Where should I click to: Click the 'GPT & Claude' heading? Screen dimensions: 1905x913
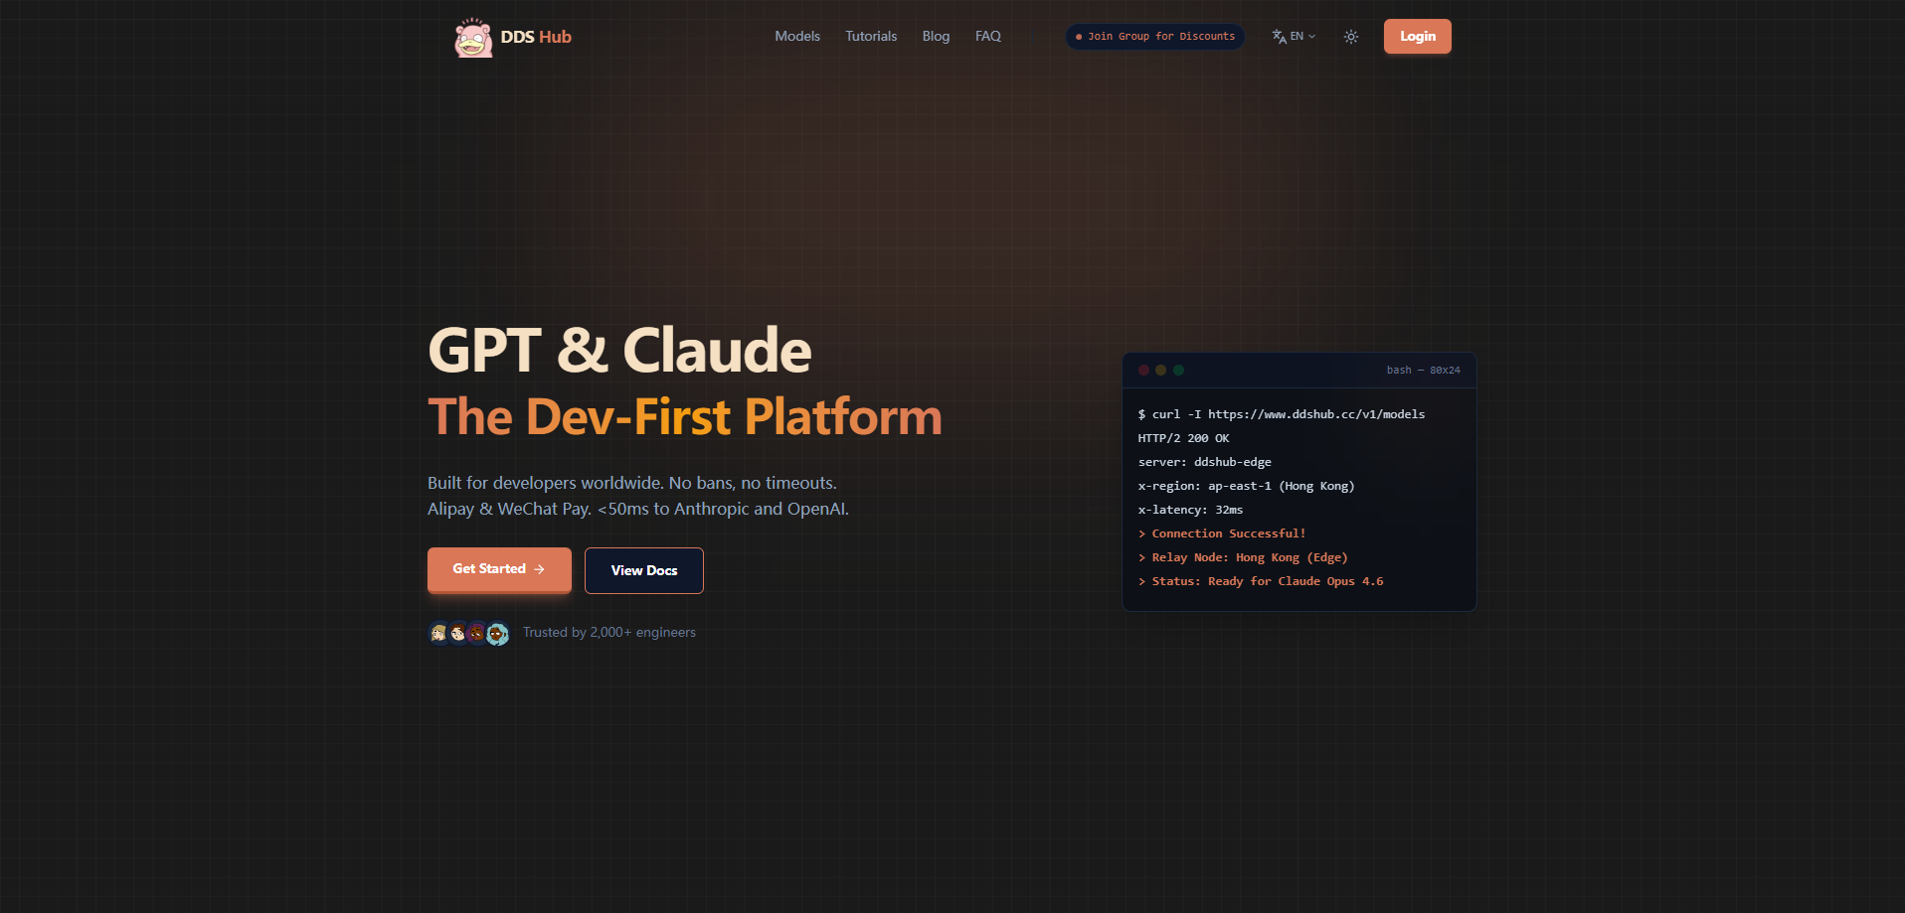[619, 351]
